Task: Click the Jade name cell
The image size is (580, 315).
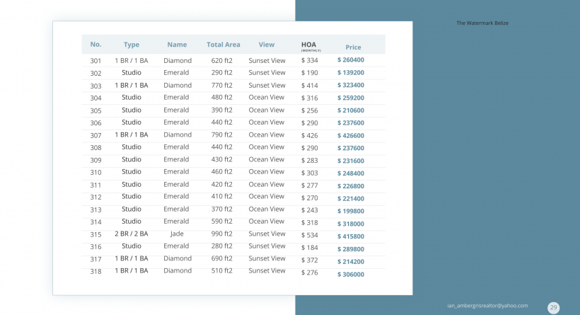Action: click(177, 234)
